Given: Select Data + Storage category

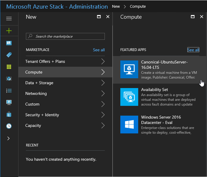Looking at the screenshot, I should (x=65, y=83).
